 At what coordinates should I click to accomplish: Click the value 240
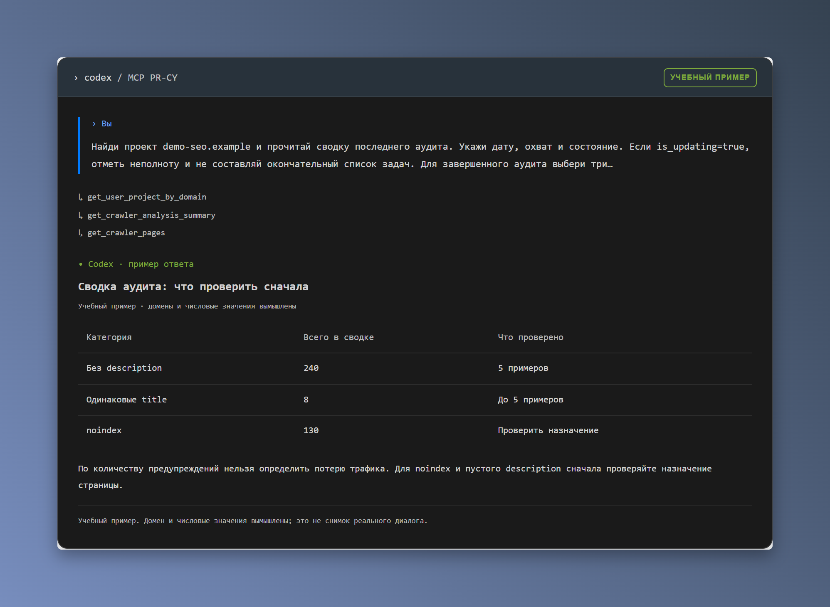click(311, 368)
